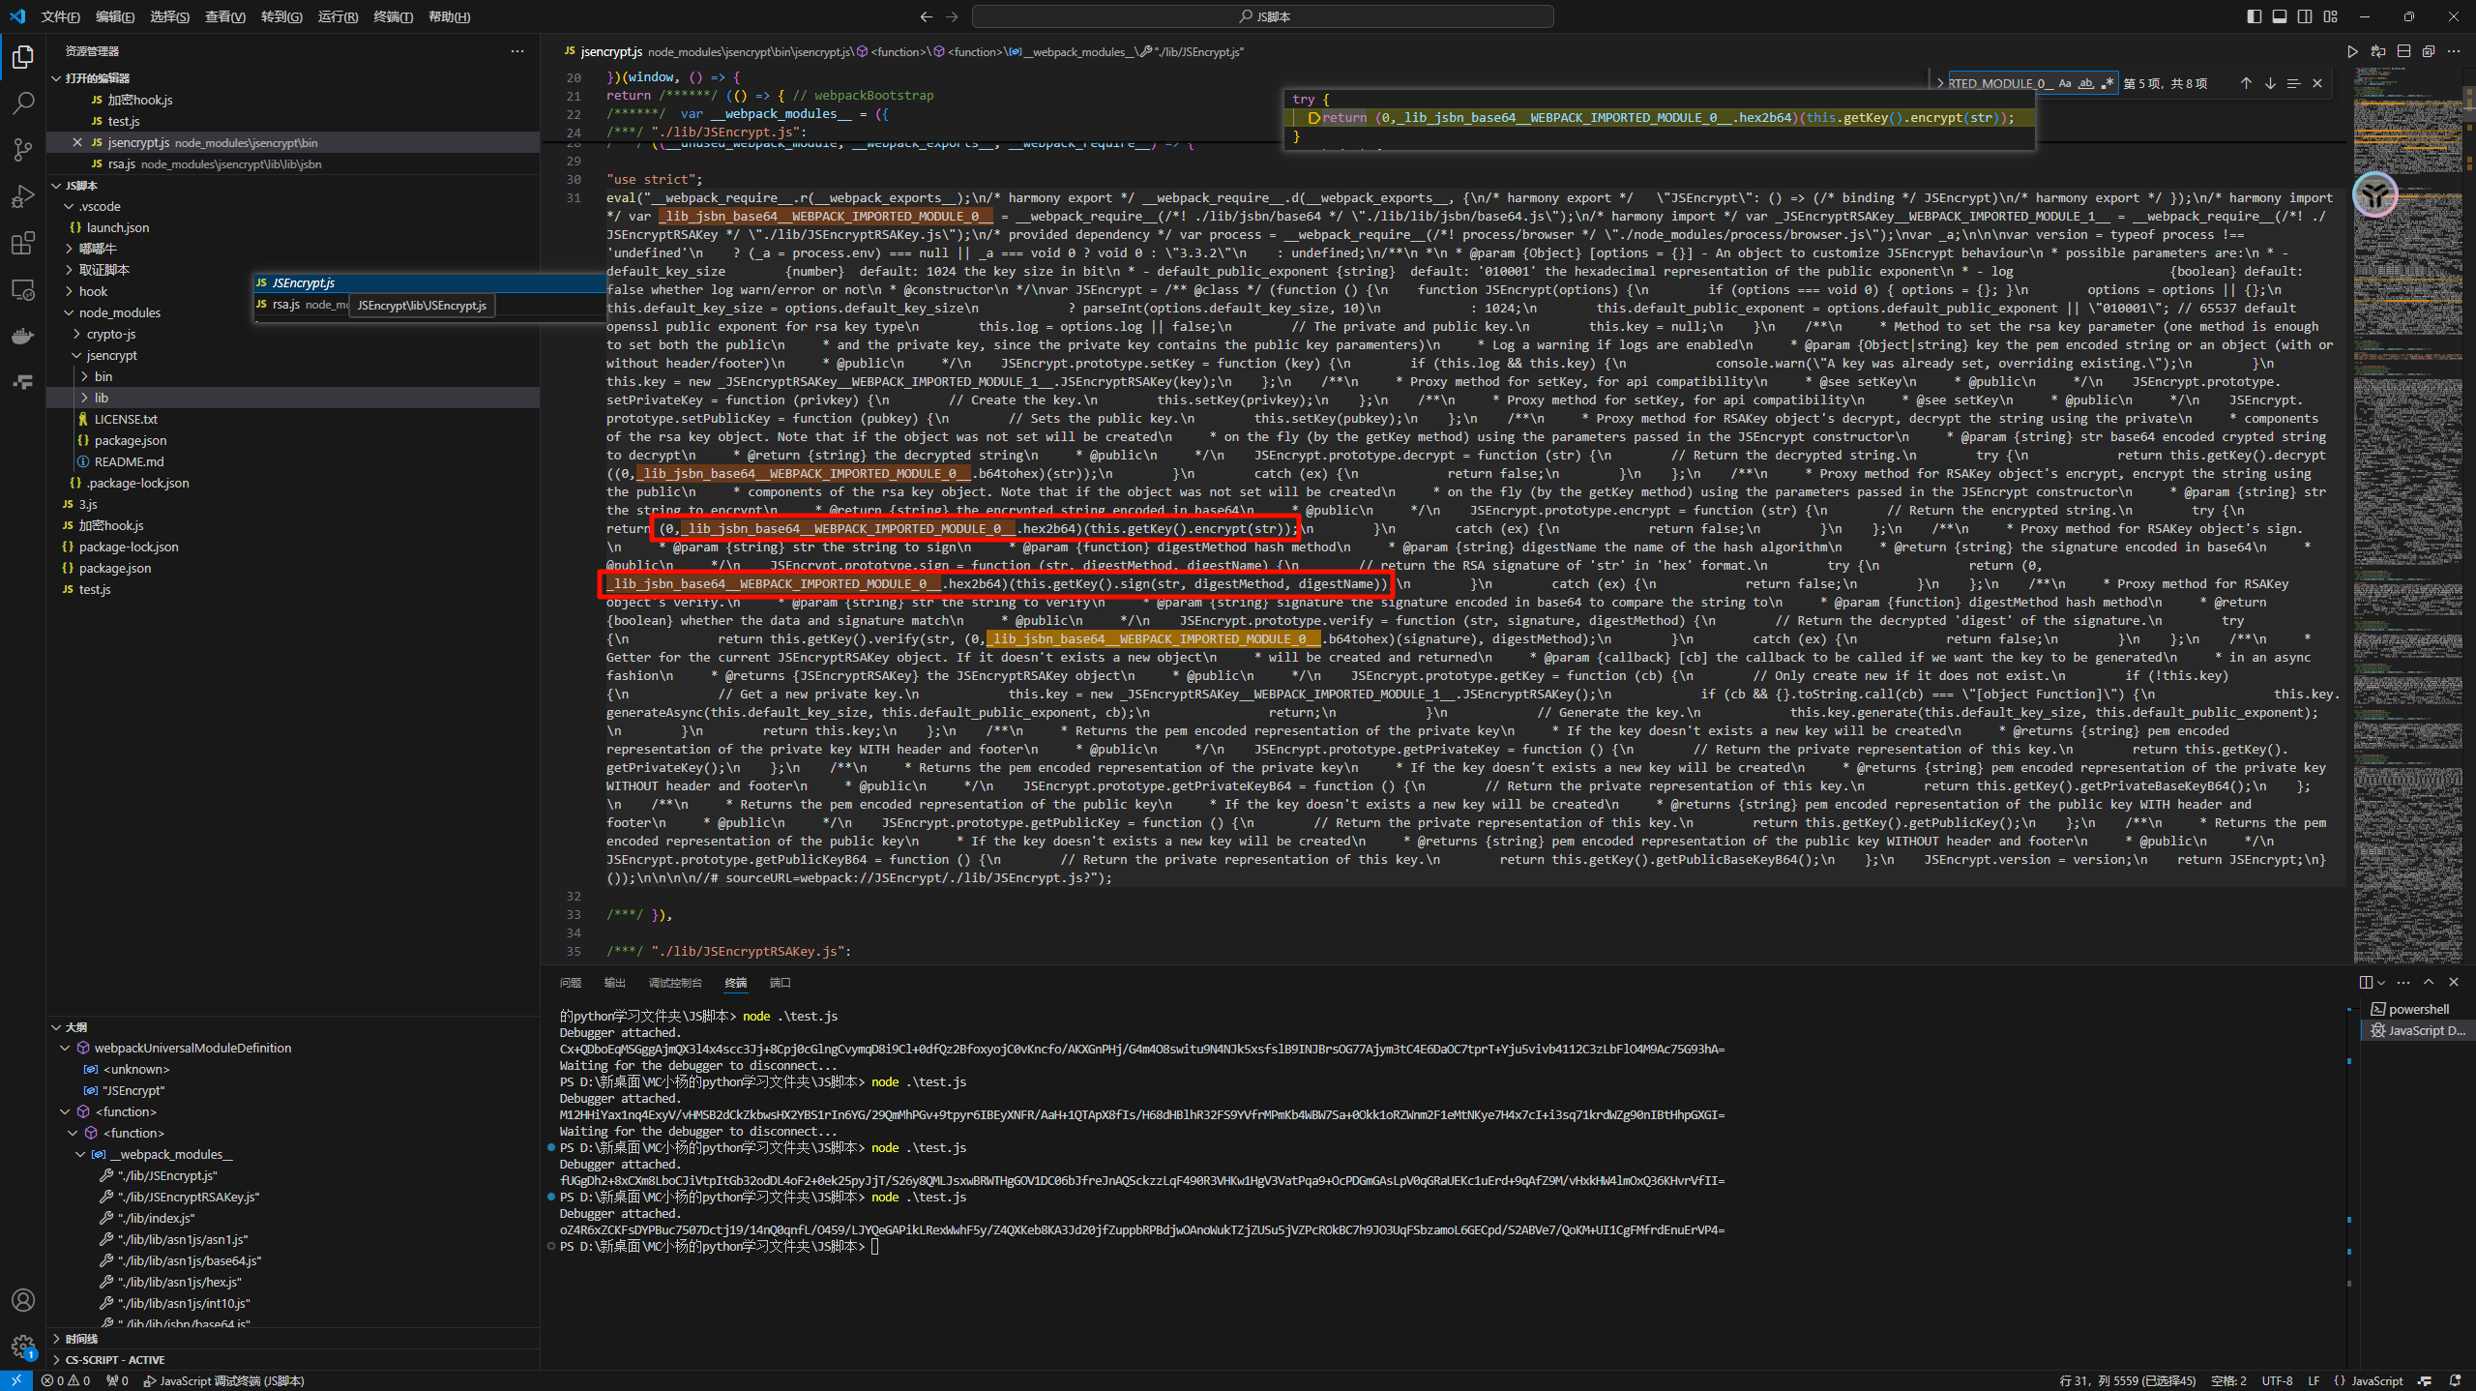Screen dimensions: 2476x1391
Task: Open Docker view in activity bar
Action: pyautogui.click(x=23, y=336)
